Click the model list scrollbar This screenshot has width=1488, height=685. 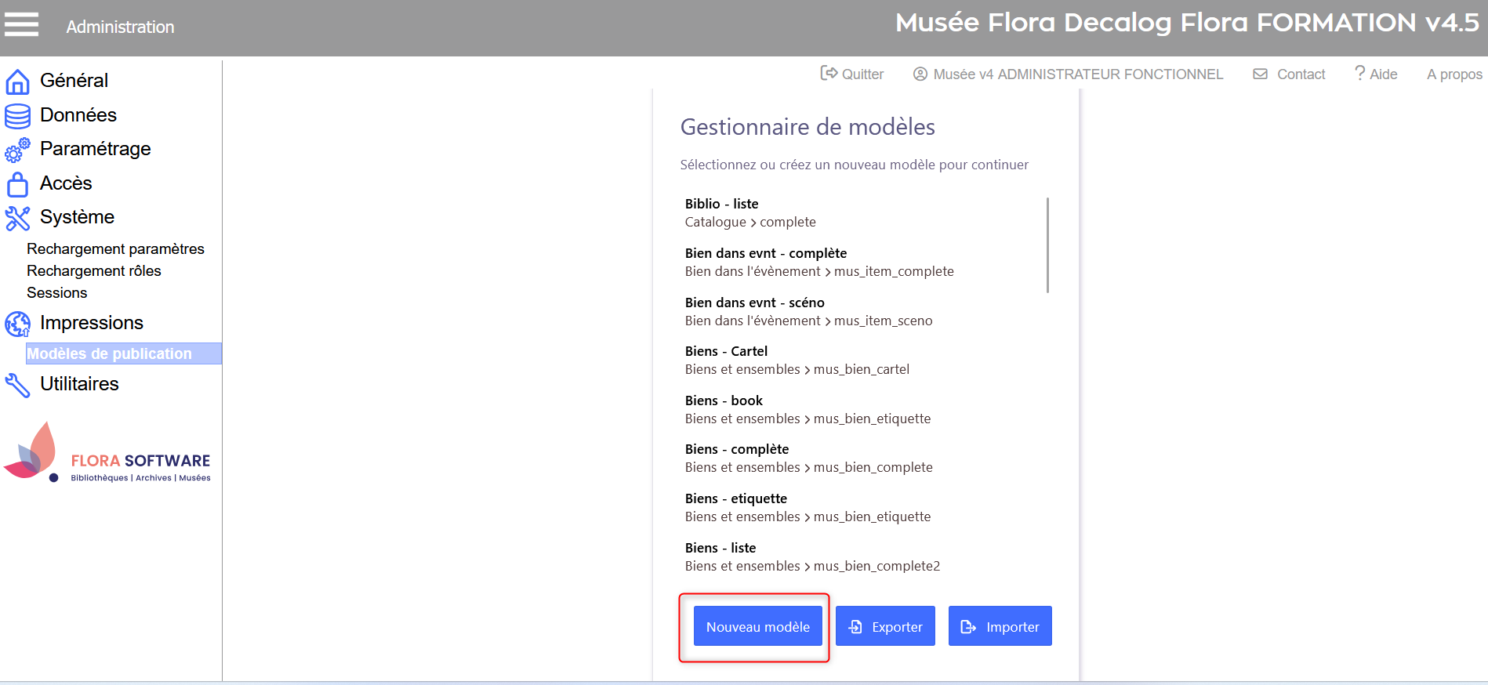1047,245
